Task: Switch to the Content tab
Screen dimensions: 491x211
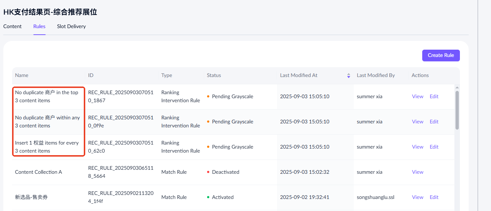Action: 12,26
